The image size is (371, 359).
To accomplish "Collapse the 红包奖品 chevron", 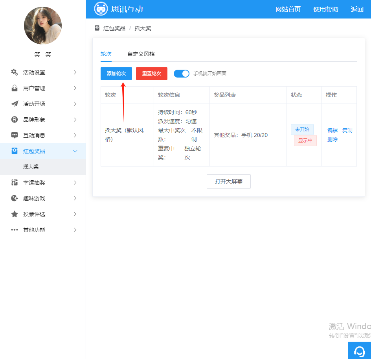I will click(x=75, y=151).
